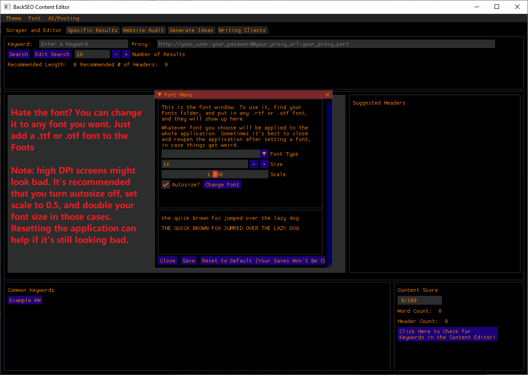528x375 pixels.
Task: Click the Font Menu vertical scrollbar
Action: 329,180
